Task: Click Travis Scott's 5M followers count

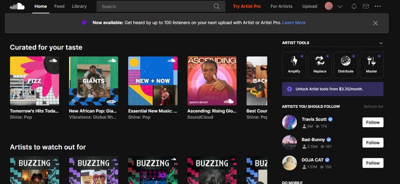Action: (x=307, y=126)
